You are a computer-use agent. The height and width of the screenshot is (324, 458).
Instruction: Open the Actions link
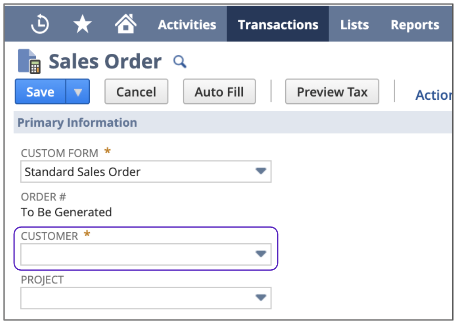tap(433, 95)
